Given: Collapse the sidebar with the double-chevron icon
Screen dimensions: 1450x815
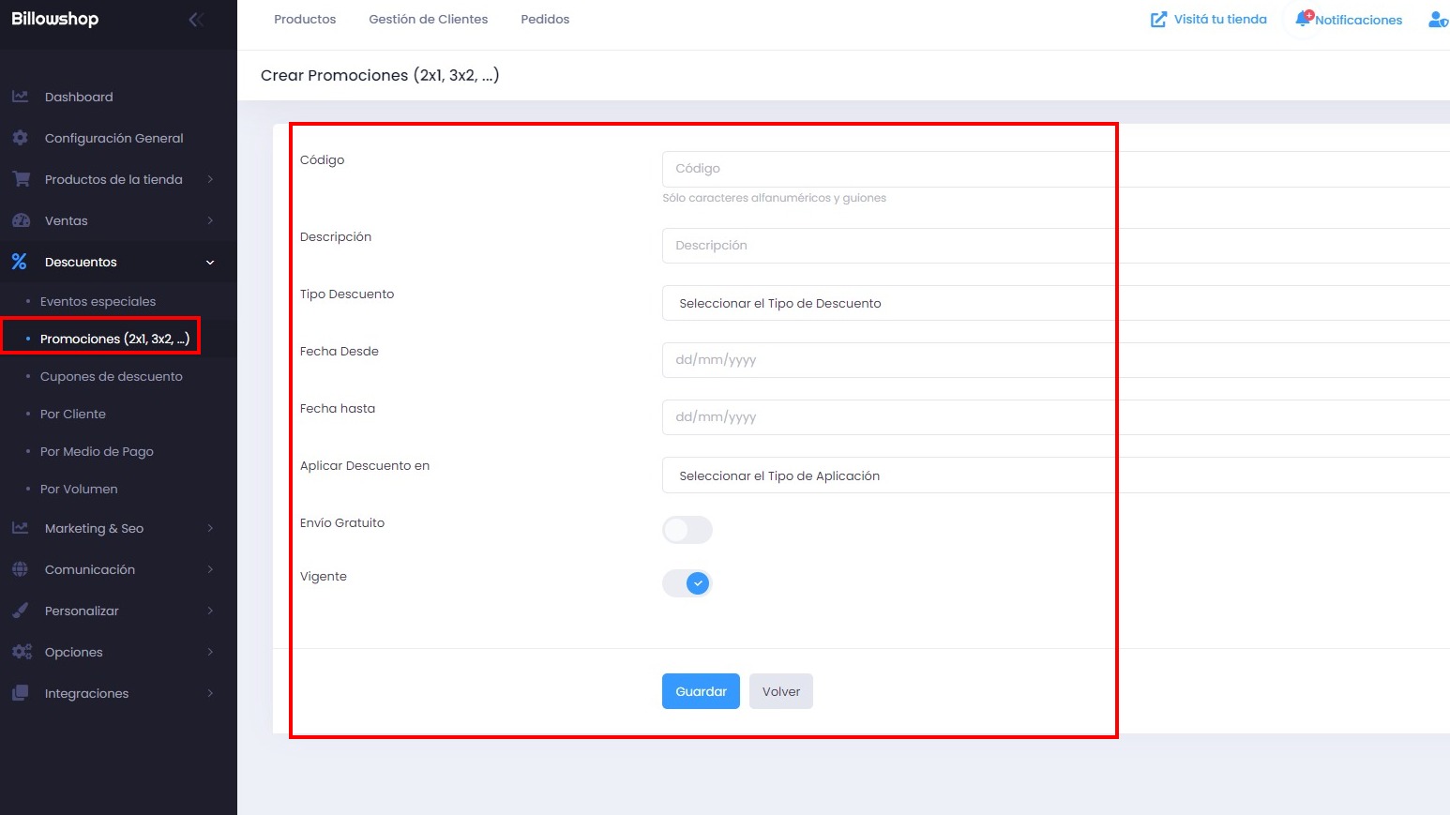Looking at the screenshot, I should [x=196, y=20].
